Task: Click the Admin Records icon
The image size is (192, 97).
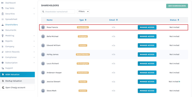Action: point(3,52)
